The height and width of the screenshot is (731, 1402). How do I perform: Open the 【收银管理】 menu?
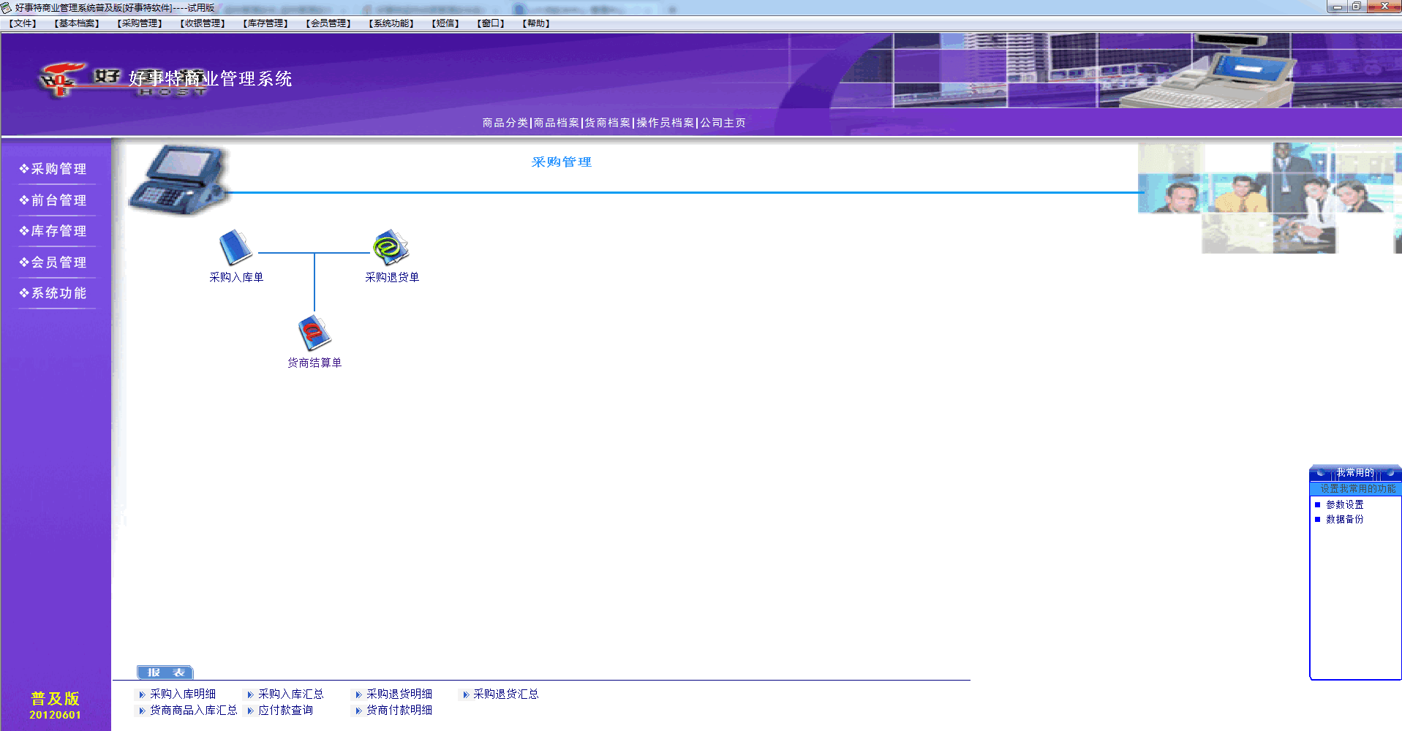(x=203, y=23)
